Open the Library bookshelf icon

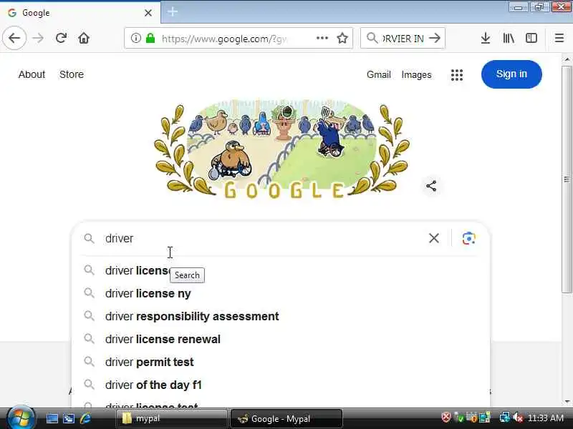point(509,38)
